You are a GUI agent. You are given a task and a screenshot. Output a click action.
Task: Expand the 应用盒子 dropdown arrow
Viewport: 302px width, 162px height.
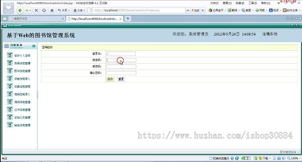coord(225,10)
